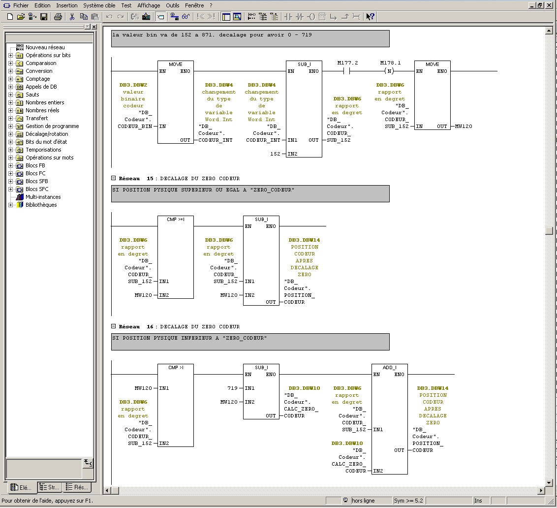This screenshot has width=557, height=508.
Task: Expand the Bibliothèques tree node
Action: [11, 205]
